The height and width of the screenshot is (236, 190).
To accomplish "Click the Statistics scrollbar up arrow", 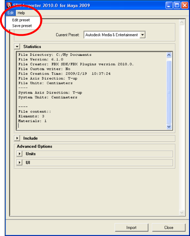I will point(169,55).
